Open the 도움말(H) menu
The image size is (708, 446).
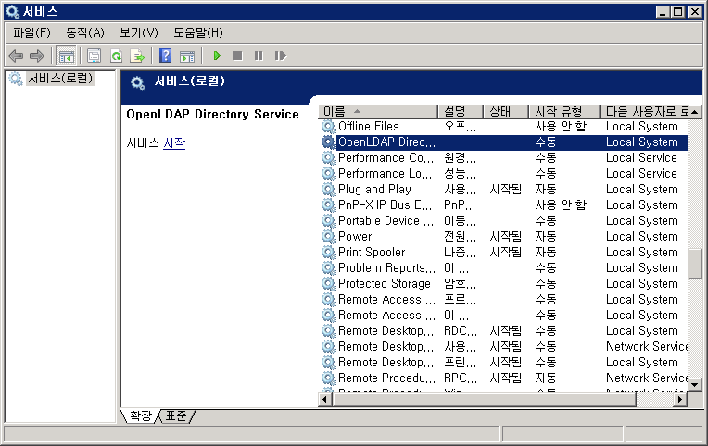click(198, 32)
